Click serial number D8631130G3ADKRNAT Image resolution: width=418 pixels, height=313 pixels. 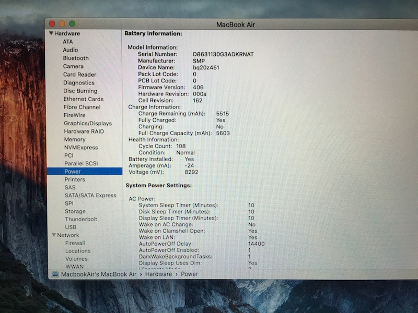(223, 54)
